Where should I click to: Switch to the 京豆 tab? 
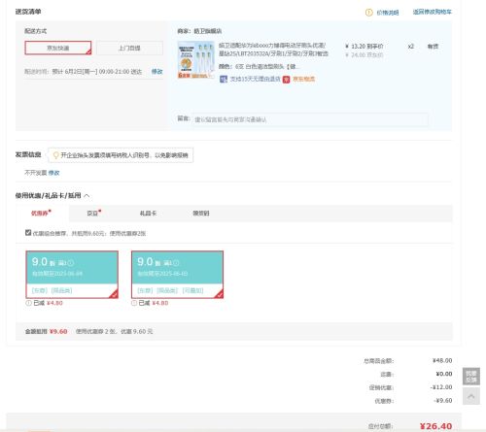pos(93,214)
